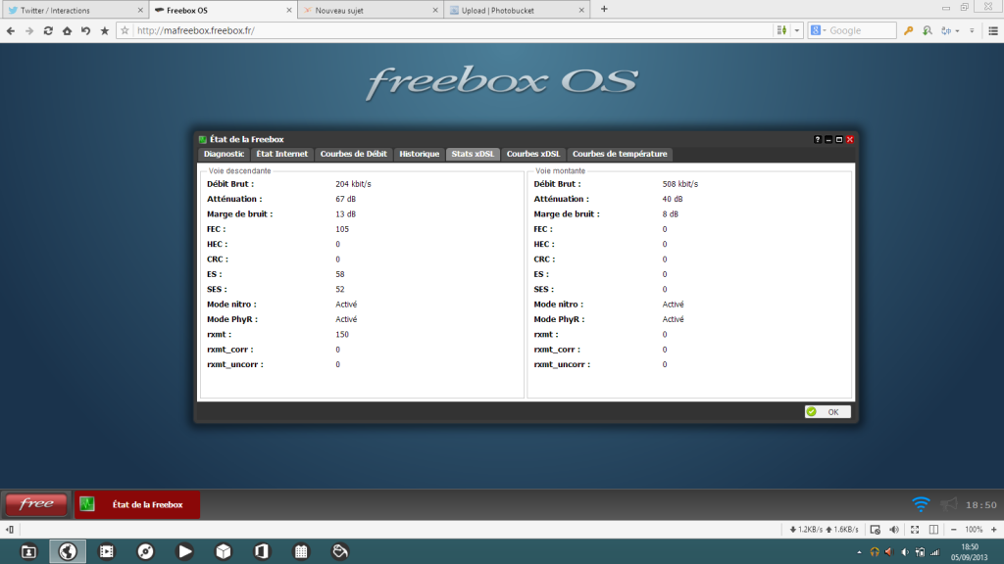The image size is (1004, 564).
Task: Open the address bar history dropdown arrow
Action: [796, 30]
